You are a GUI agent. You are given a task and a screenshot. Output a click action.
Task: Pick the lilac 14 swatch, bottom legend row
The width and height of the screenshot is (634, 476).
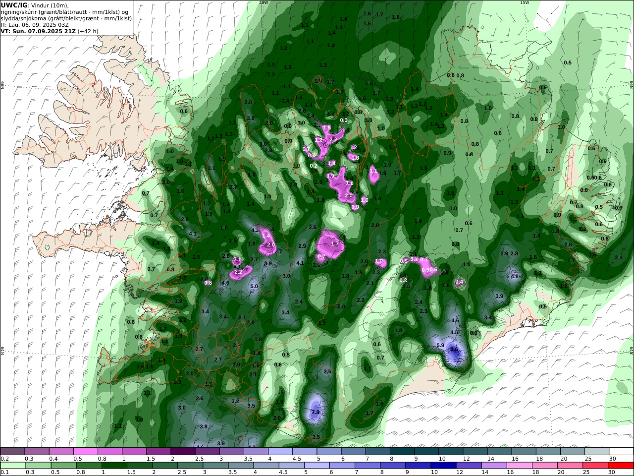tap(494, 466)
